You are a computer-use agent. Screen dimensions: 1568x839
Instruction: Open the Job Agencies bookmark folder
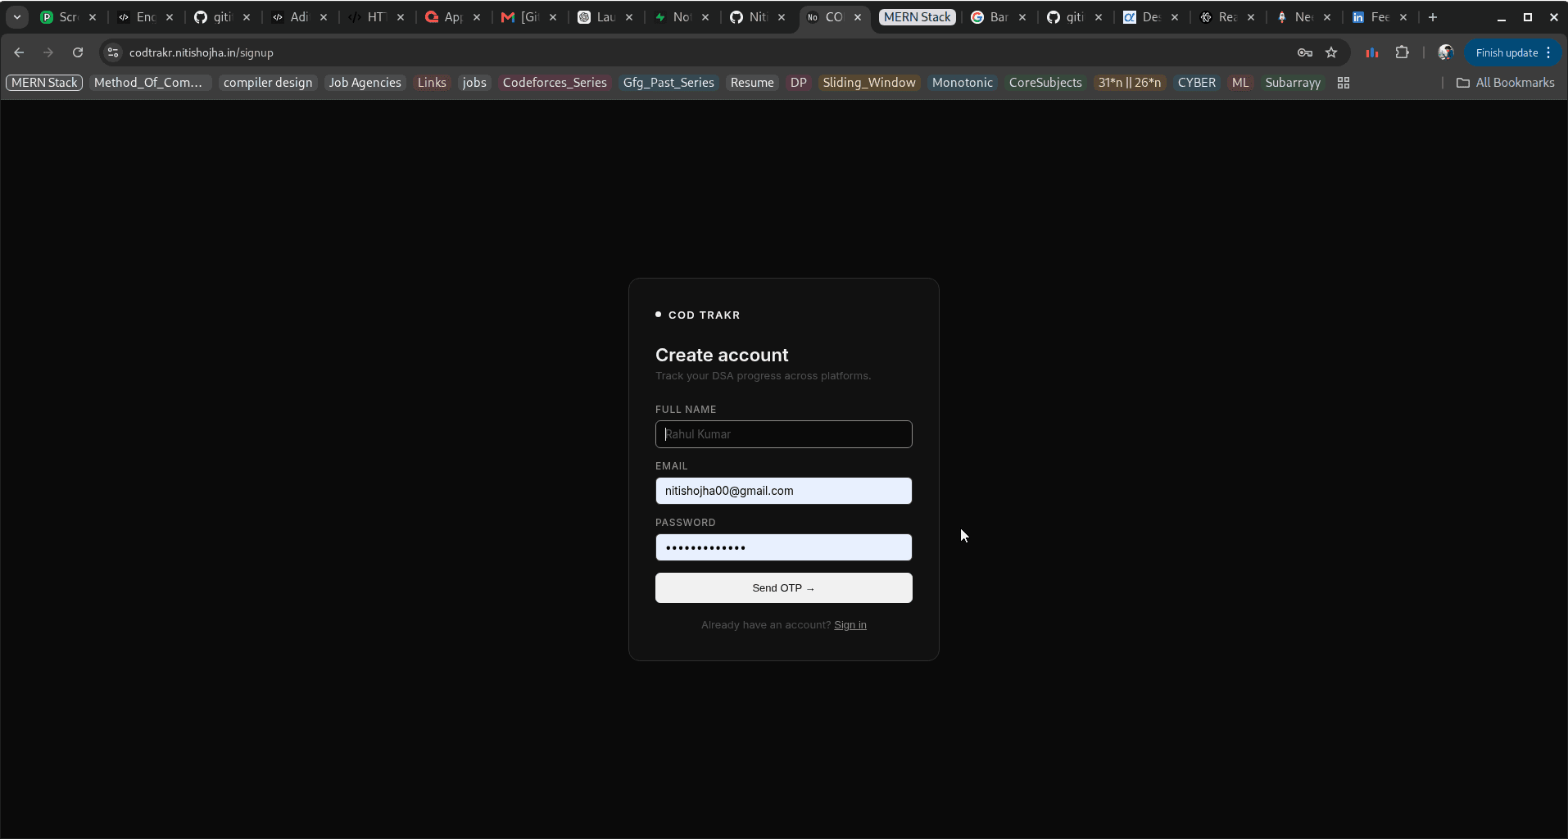point(365,83)
